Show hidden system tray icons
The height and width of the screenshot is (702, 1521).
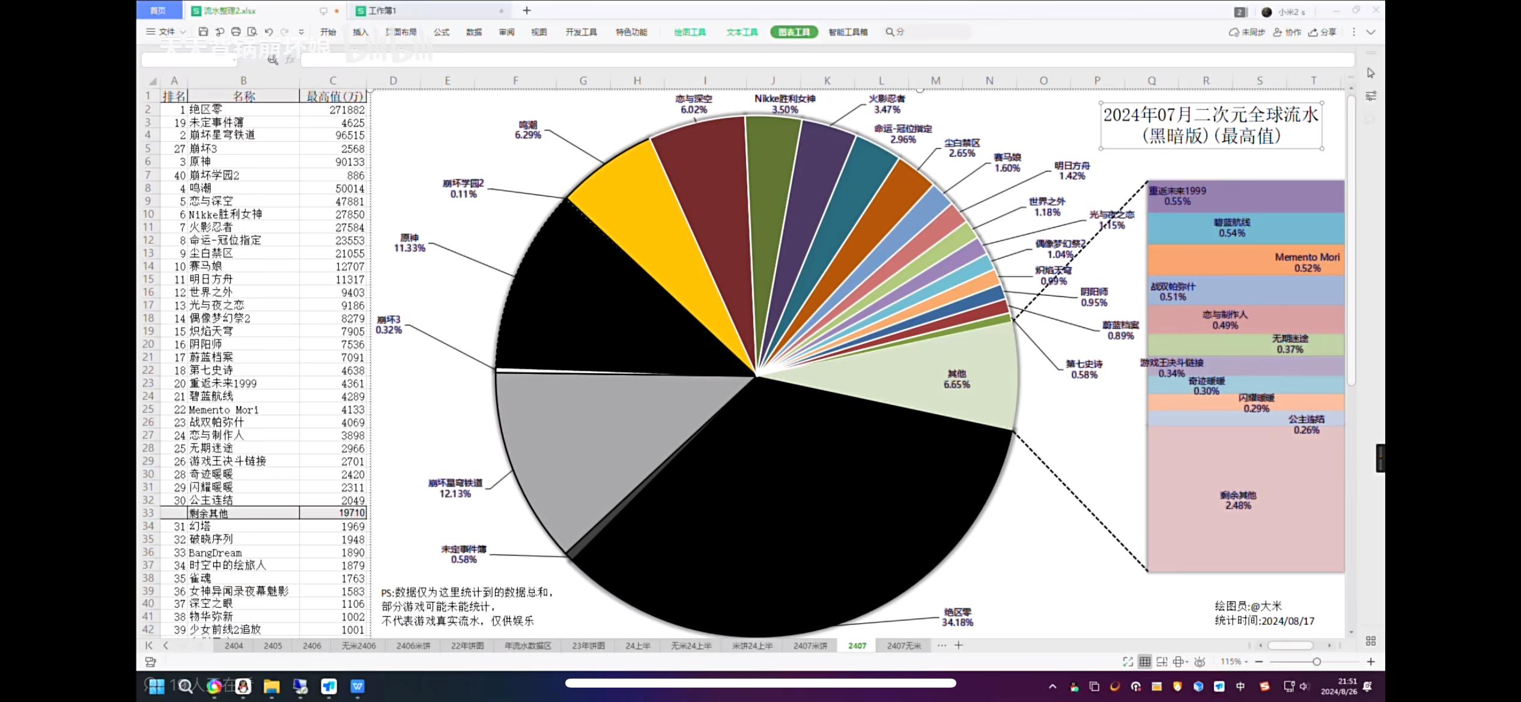1052,686
